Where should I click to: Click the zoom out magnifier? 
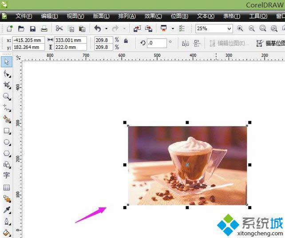pos(252,28)
